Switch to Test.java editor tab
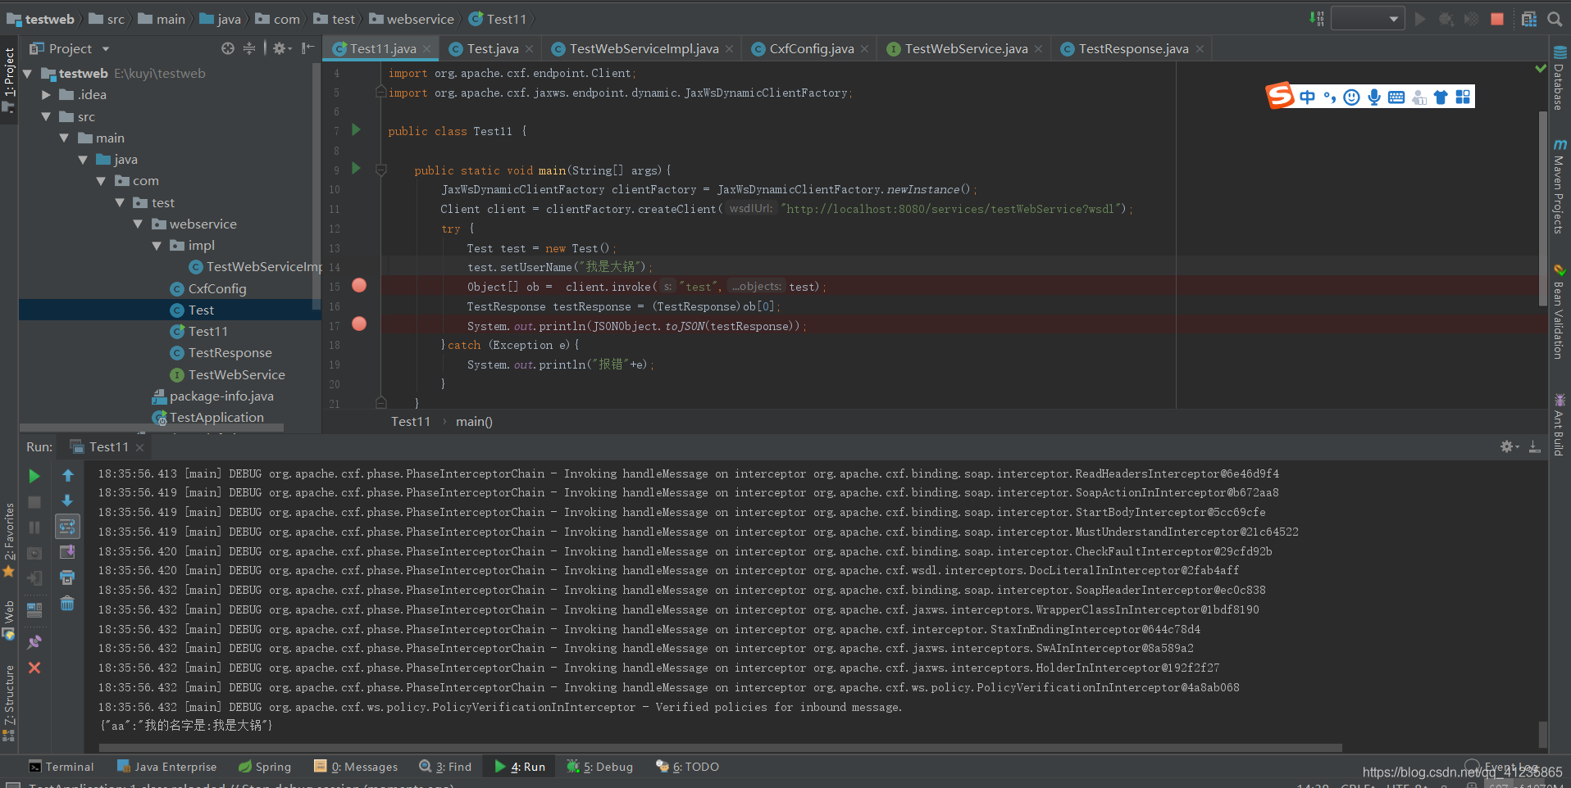This screenshot has width=1571, height=788. [492, 49]
